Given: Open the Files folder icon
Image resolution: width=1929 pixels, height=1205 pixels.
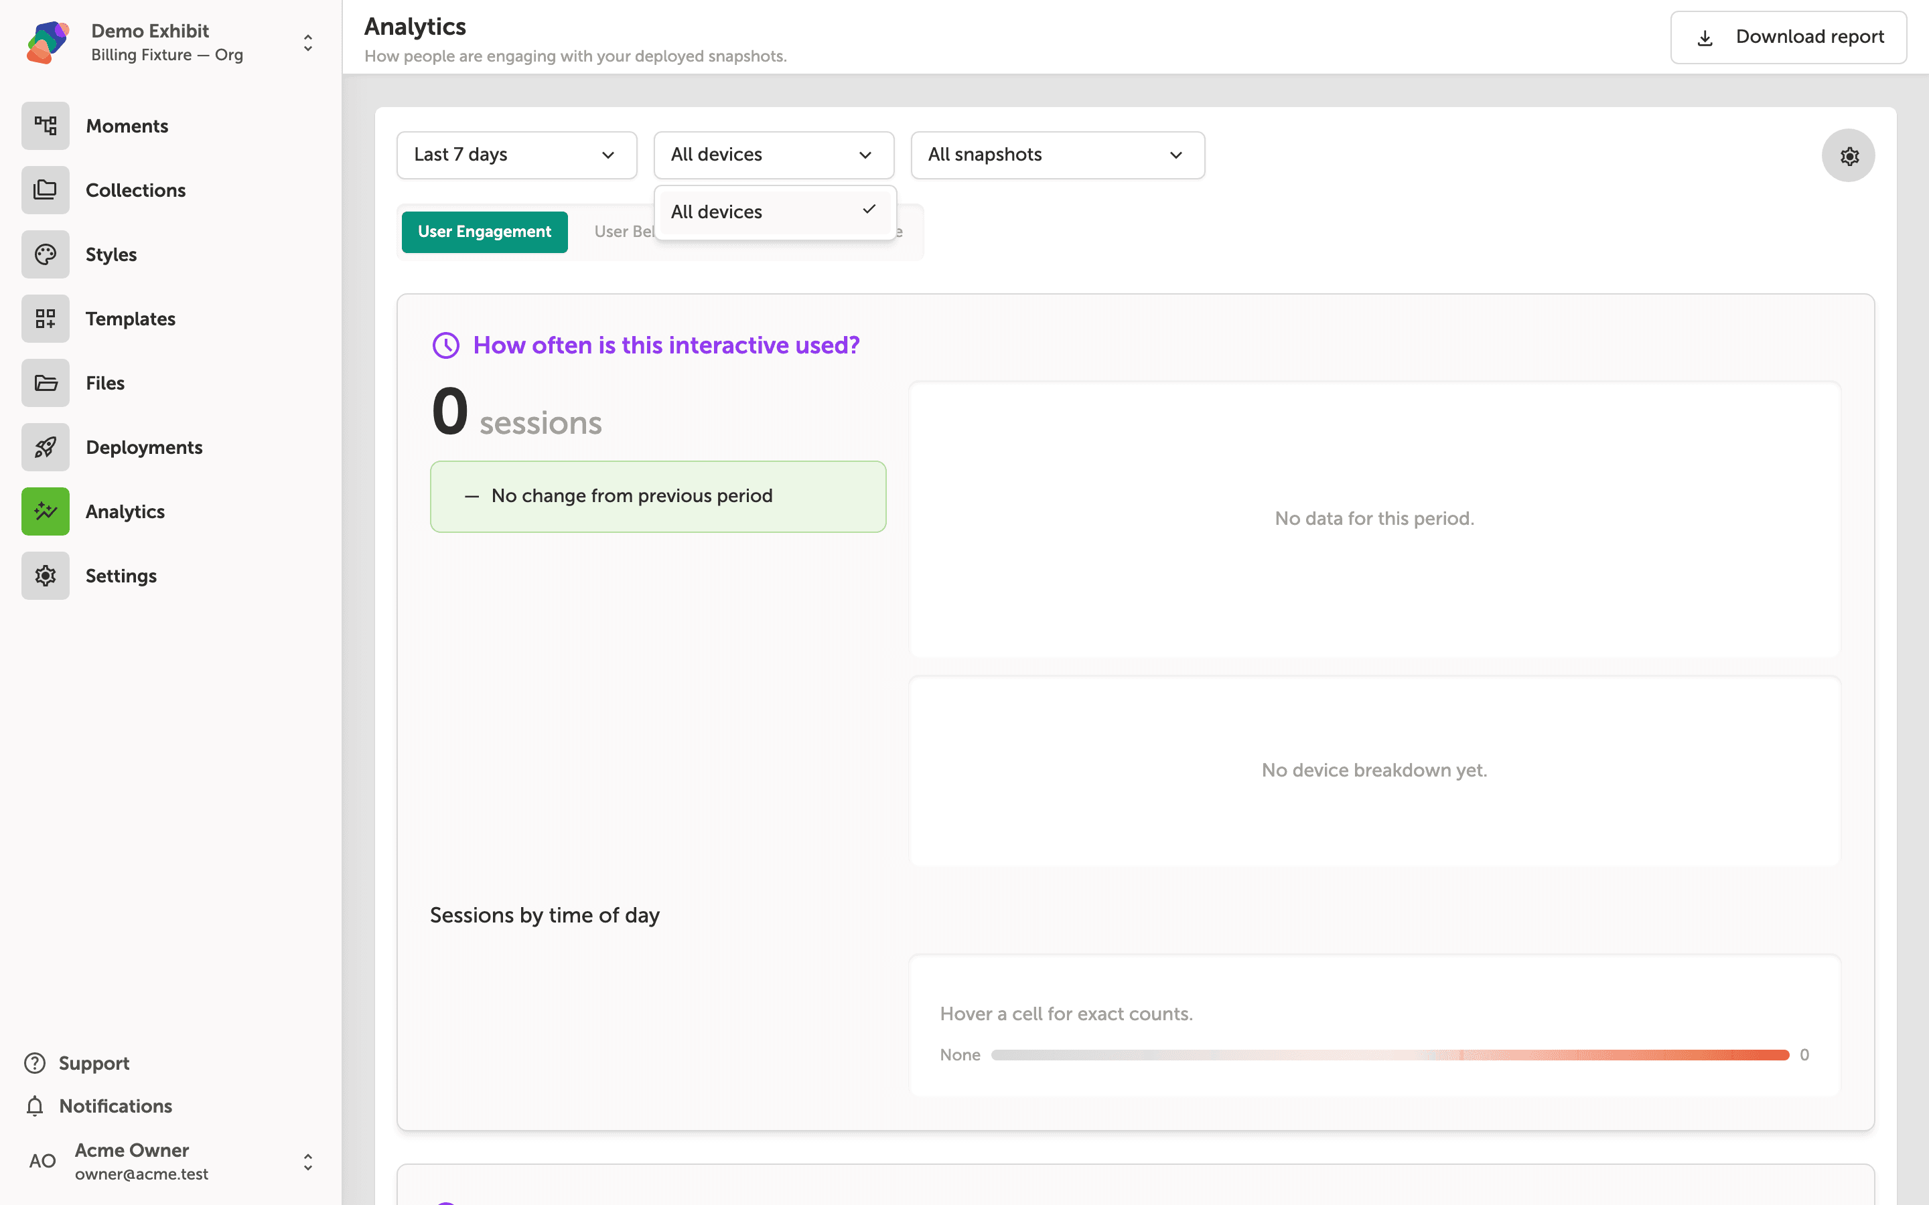Looking at the screenshot, I should pyautogui.click(x=46, y=384).
